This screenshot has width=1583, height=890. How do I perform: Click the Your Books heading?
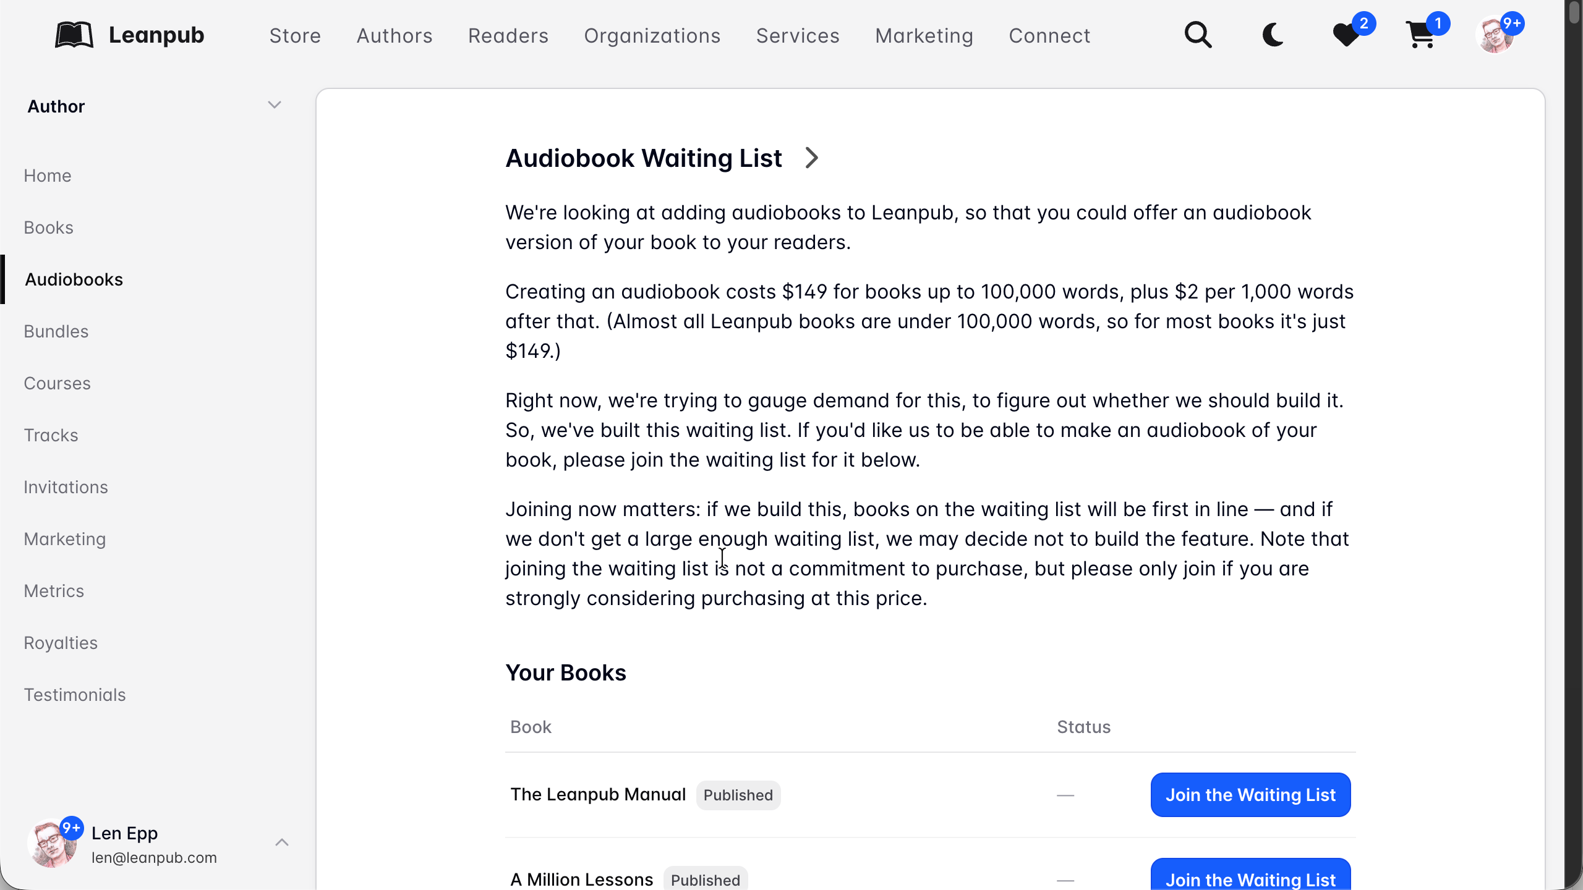[566, 672]
